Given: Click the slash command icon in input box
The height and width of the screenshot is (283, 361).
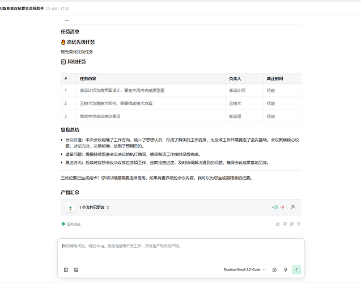Looking at the screenshot, I should 66,269.
